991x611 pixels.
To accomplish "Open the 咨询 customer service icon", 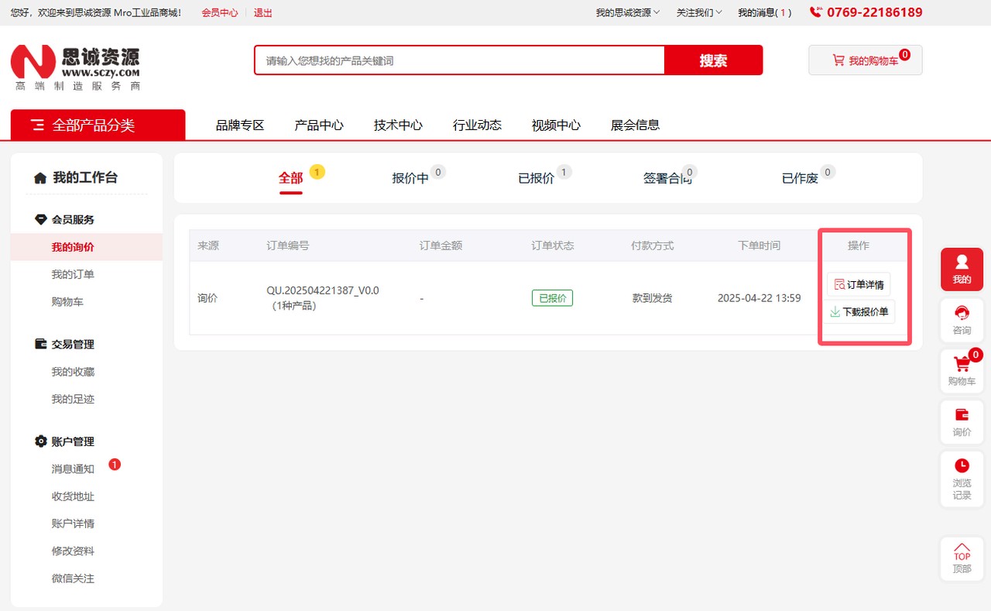I will [962, 319].
